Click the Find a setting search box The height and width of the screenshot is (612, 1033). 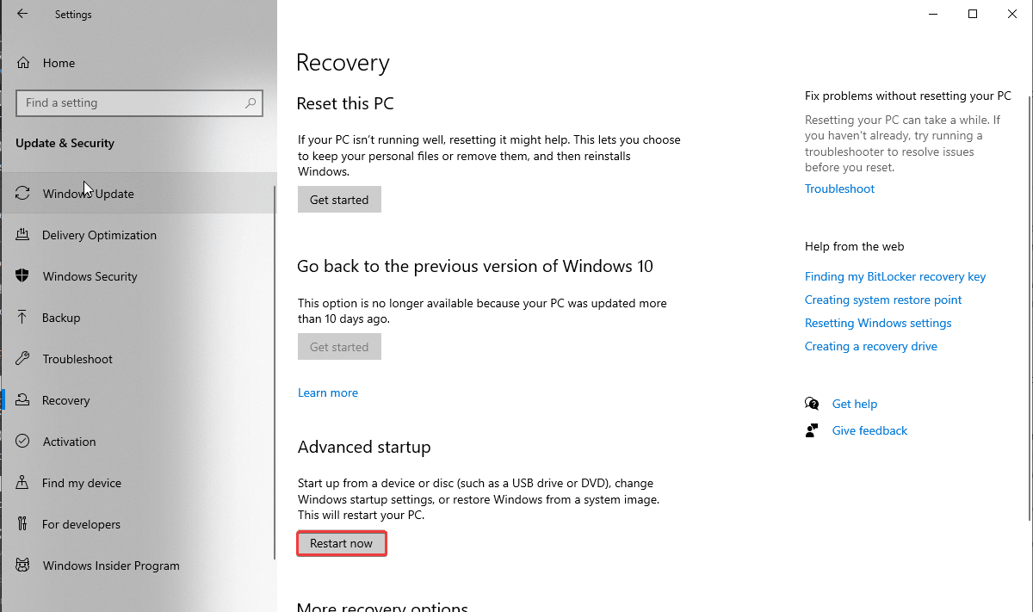tap(139, 102)
